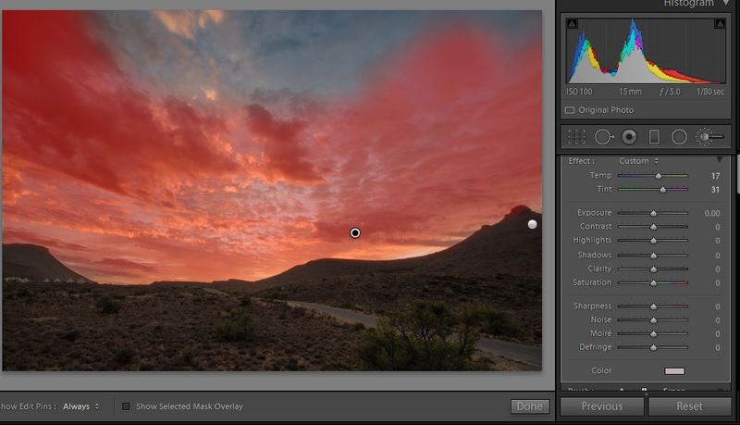Click the Saturation slider handle
This screenshot has height=425, width=740.
(654, 282)
